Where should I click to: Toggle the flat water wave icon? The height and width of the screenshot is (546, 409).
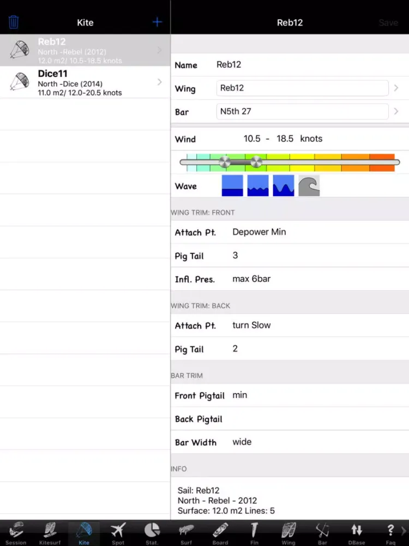pyautogui.click(x=232, y=186)
